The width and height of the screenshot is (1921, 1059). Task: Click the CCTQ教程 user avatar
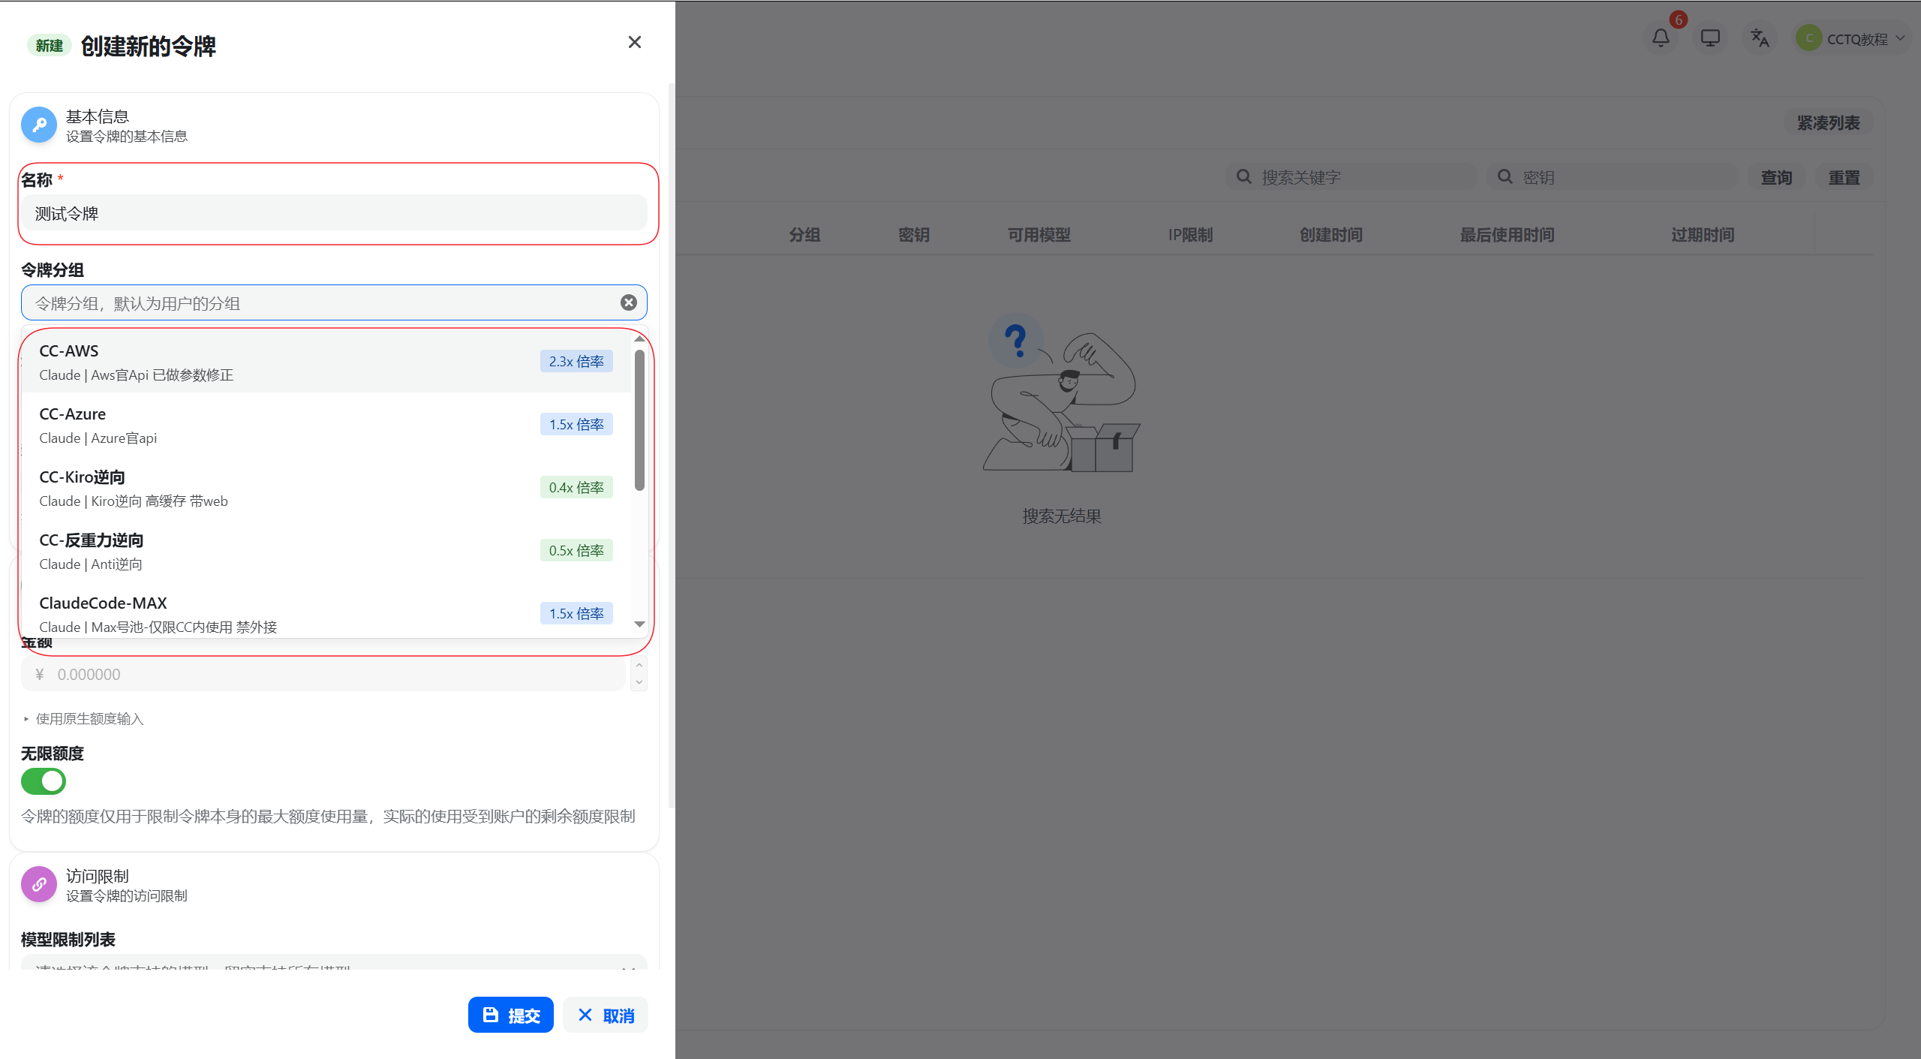pyautogui.click(x=1809, y=38)
